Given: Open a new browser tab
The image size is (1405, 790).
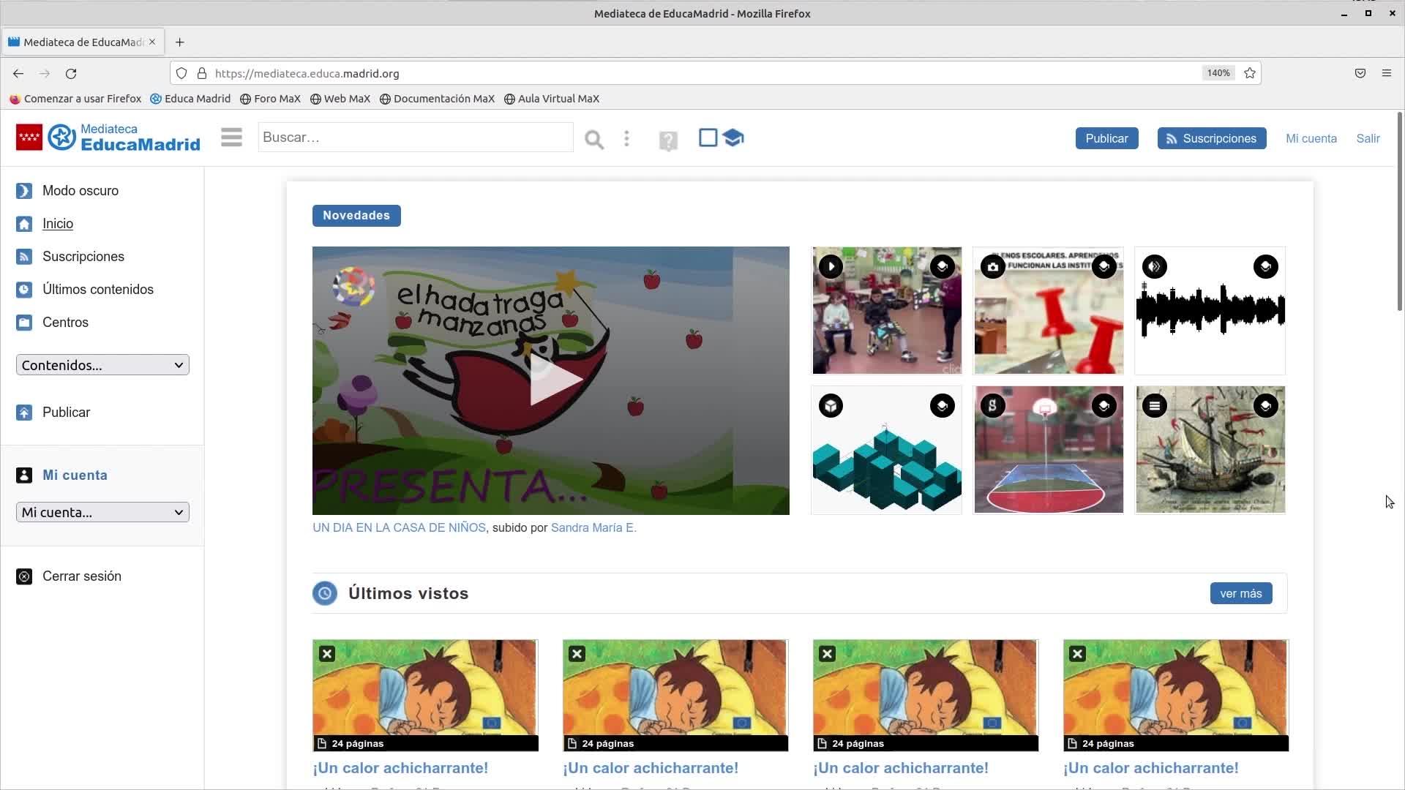Looking at the screenshot, I should pyautogui.click(x=180, y=42).
